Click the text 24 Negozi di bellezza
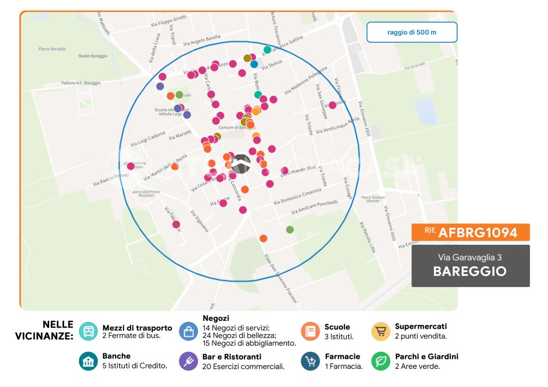Viewport: 548px width, 387px height. click(x=239, y=335)
